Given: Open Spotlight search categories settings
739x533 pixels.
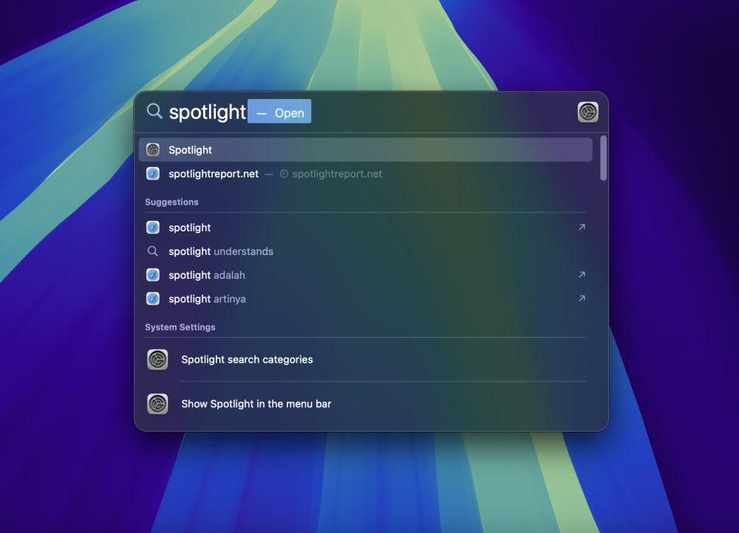Looking at the screenshot, I should 247,359.
